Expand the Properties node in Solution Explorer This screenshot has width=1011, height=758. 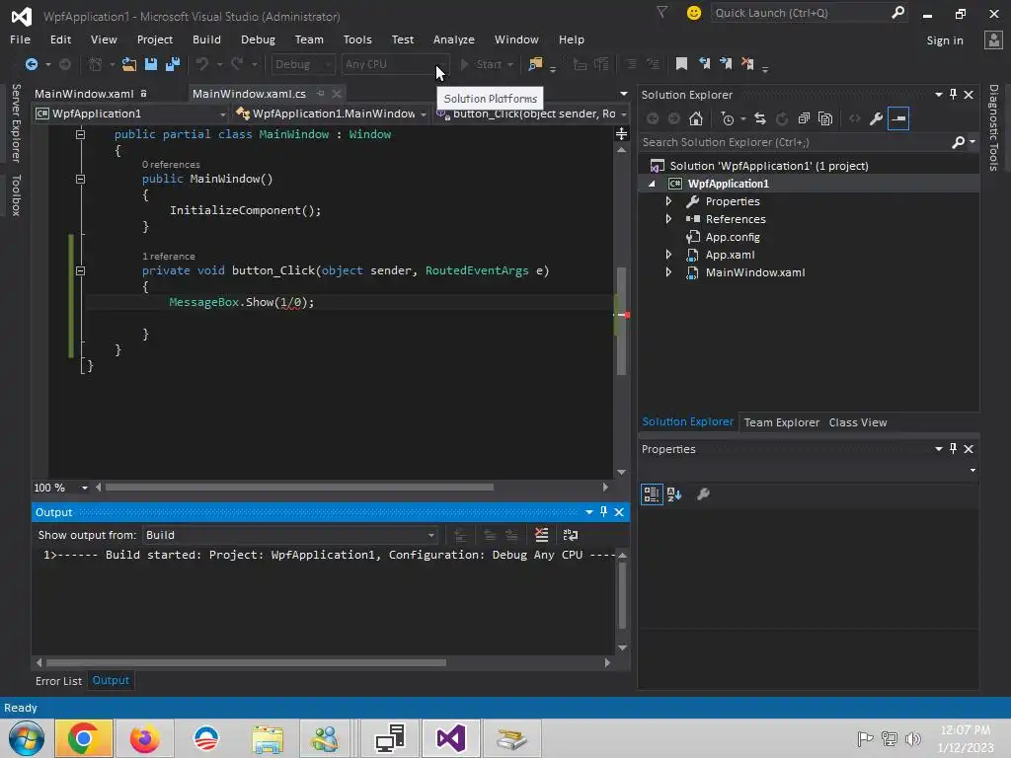(x=668, y=201)
